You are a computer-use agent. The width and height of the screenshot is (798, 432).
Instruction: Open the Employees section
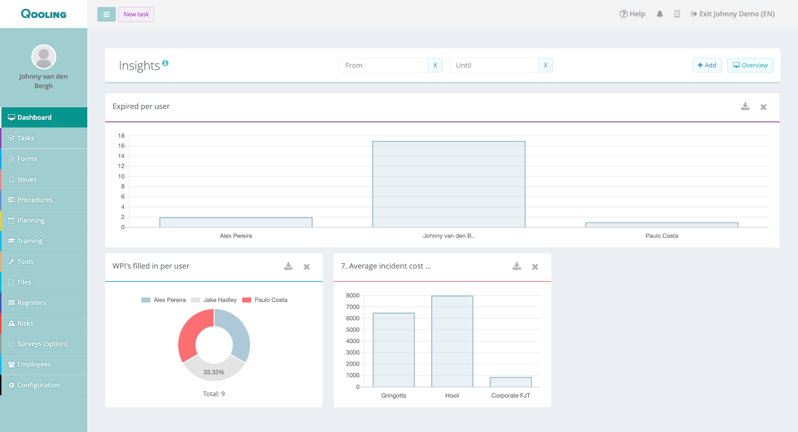pyautogui.click(x=44, y=364)
